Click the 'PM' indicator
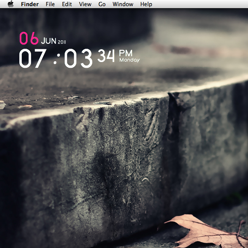The width and height of the screenshot is (248, 248). coord(126,53)
